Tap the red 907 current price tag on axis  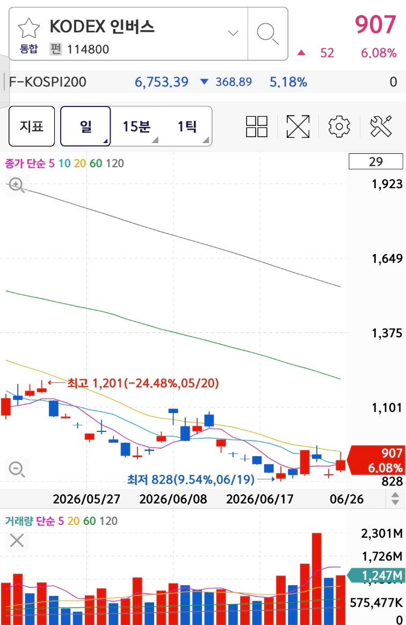[376, 460]
